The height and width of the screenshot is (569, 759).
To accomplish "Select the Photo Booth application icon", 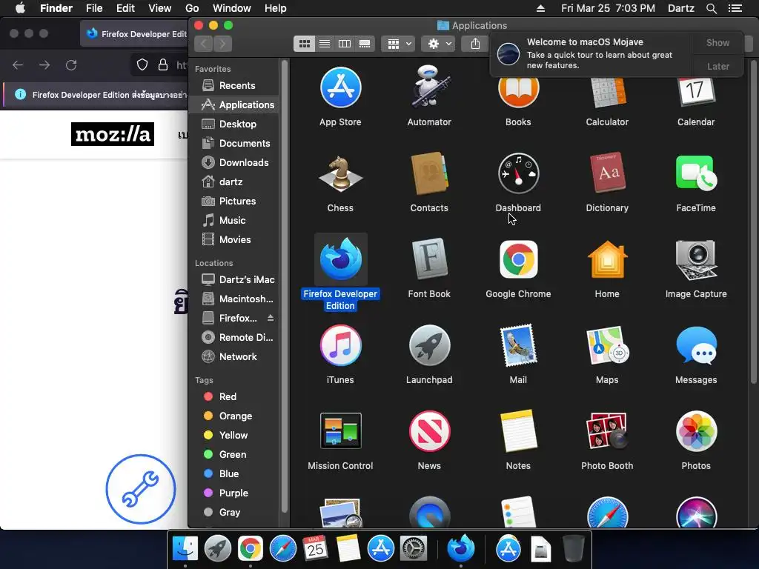I will [x=607, y=430].
